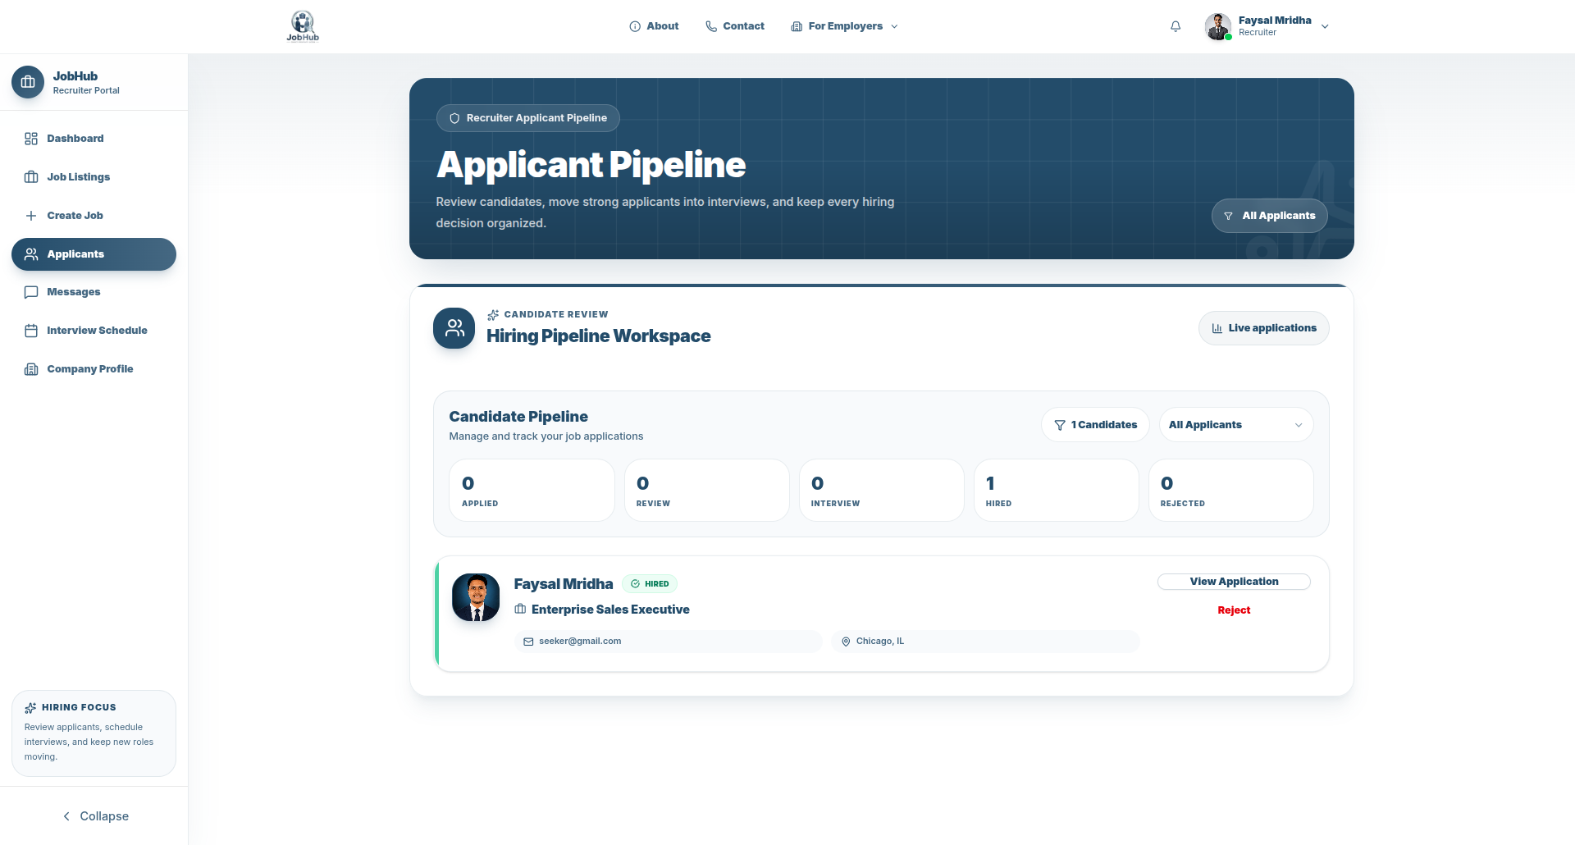Viewport: 1575px width, 845px height.
Task: Click the Live applications chart icon
Action: point(1217,328)
